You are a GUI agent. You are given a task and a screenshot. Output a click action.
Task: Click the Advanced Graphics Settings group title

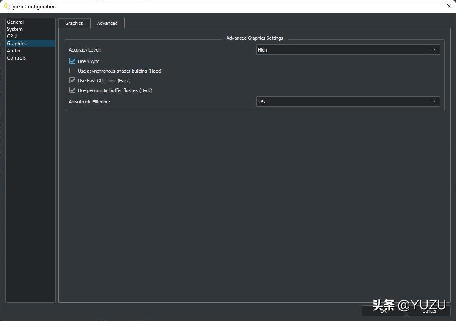tap(254, 38)
